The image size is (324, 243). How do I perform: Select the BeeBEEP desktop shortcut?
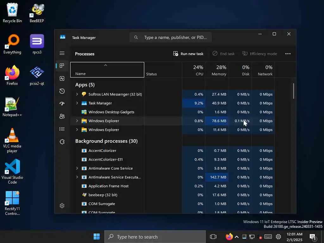pyautogui.click(x=37, y=13)
